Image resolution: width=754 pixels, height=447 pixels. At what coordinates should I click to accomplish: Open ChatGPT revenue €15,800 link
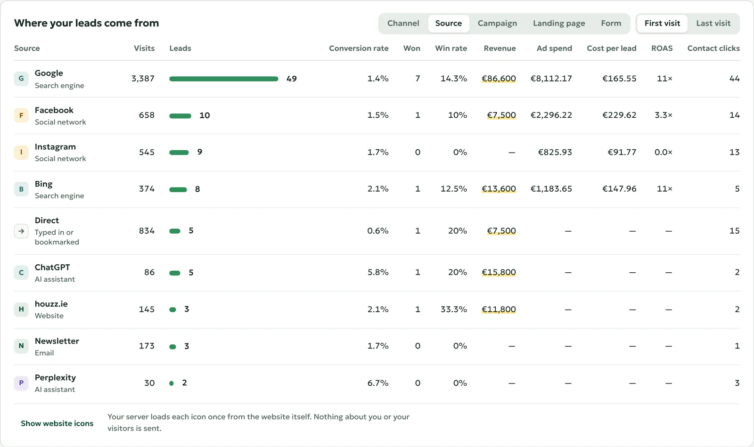(x=499, y=272)
